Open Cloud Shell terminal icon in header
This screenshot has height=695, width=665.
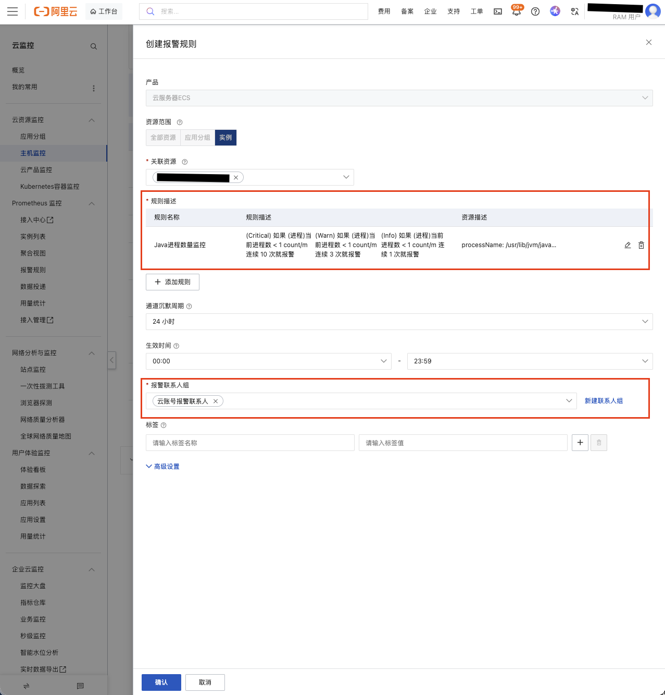tap(498, 11)
